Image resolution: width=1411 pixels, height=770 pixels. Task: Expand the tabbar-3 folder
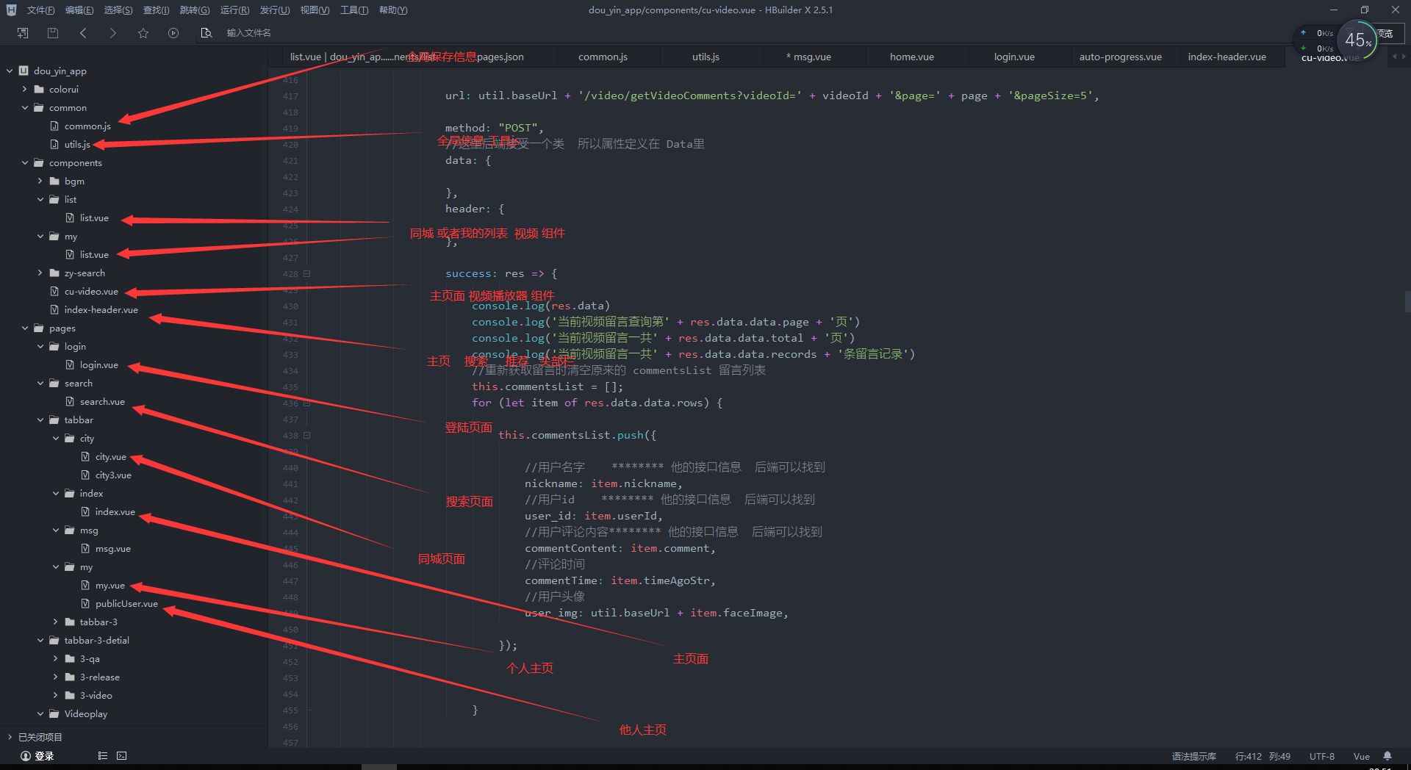[56, 622]
